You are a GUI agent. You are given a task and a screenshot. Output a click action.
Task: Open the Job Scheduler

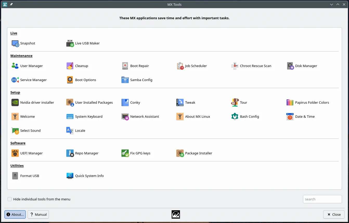click(x=192, y=66)
